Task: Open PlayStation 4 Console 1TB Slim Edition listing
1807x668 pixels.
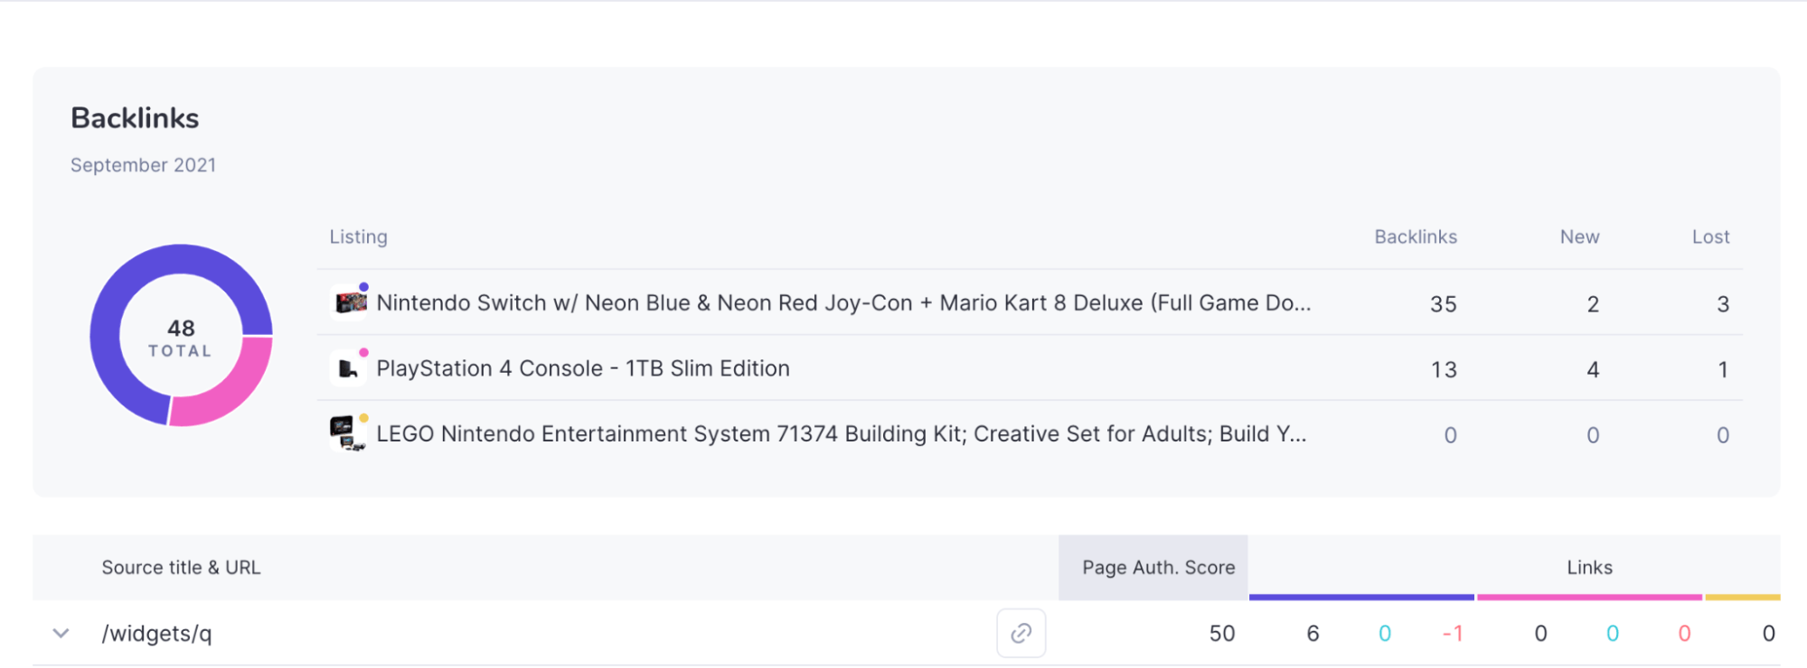Action: point(583,368)
